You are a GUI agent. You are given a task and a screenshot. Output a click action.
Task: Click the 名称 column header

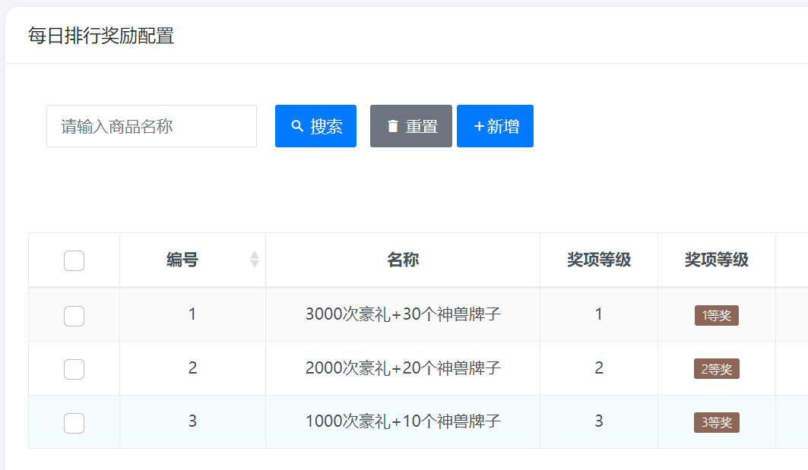[402, 260]
